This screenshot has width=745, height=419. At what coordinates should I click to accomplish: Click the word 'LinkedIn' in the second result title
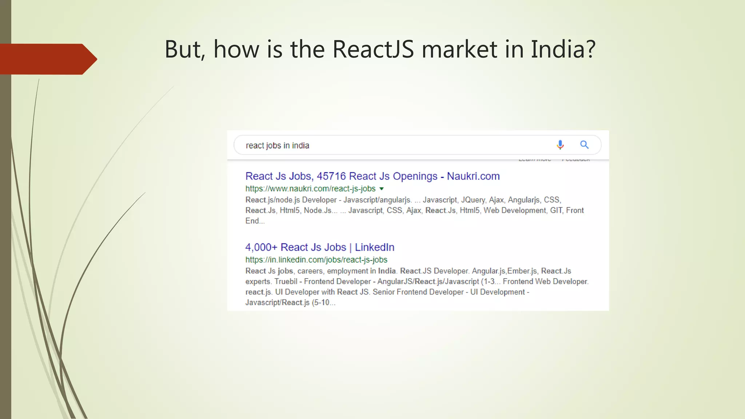(x=374, y=247)
